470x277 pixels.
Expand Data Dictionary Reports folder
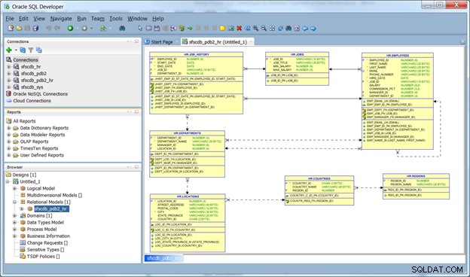(x=9, y=128)
